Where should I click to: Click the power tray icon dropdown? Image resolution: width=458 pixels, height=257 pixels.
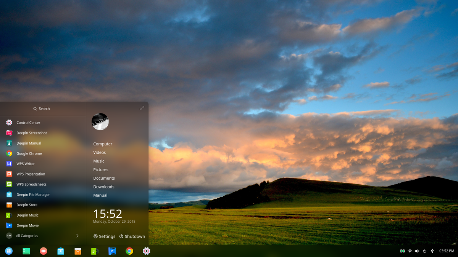pyautogui.click(x=424, y=251)
